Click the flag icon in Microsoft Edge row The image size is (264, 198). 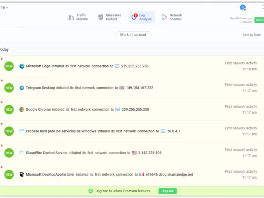(x=117, y=66)
